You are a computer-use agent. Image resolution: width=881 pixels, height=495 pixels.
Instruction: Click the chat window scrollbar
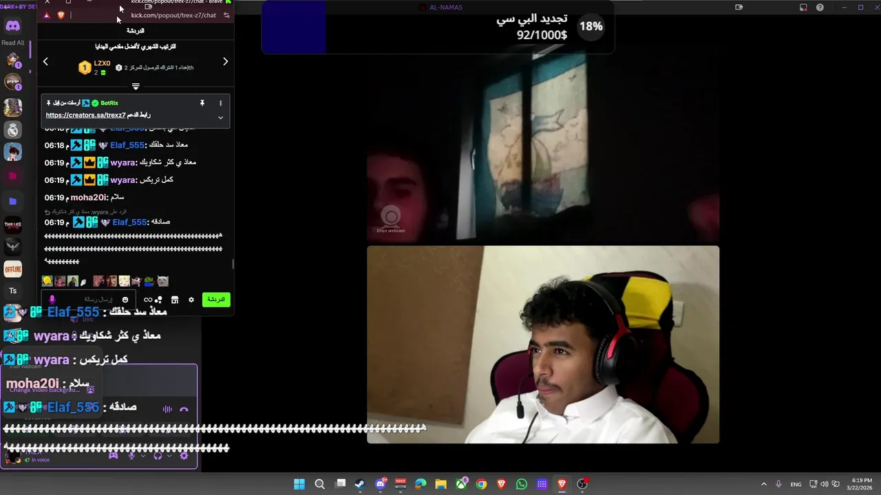pyautogui.click(x=233, y=263)
